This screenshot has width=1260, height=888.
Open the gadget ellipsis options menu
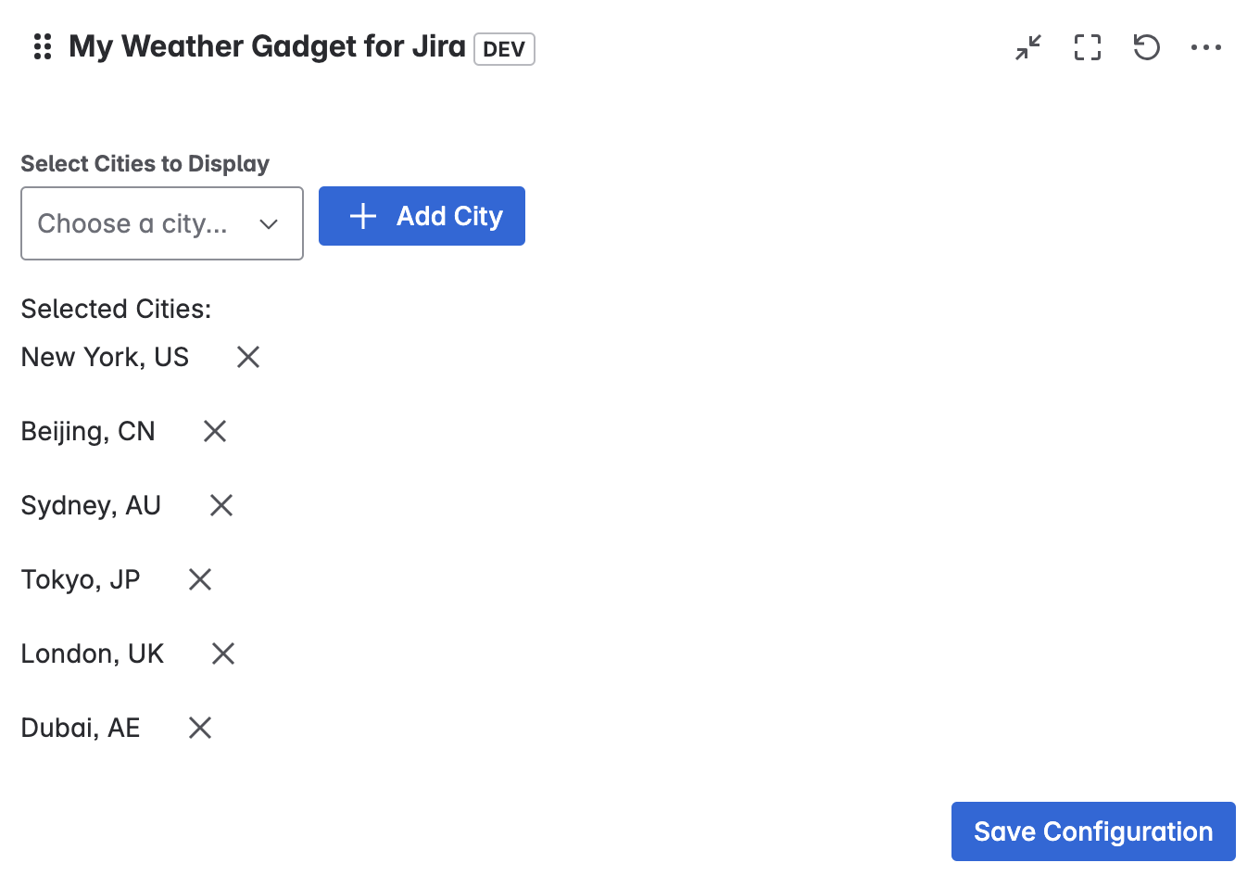(x=1206, y=47)
